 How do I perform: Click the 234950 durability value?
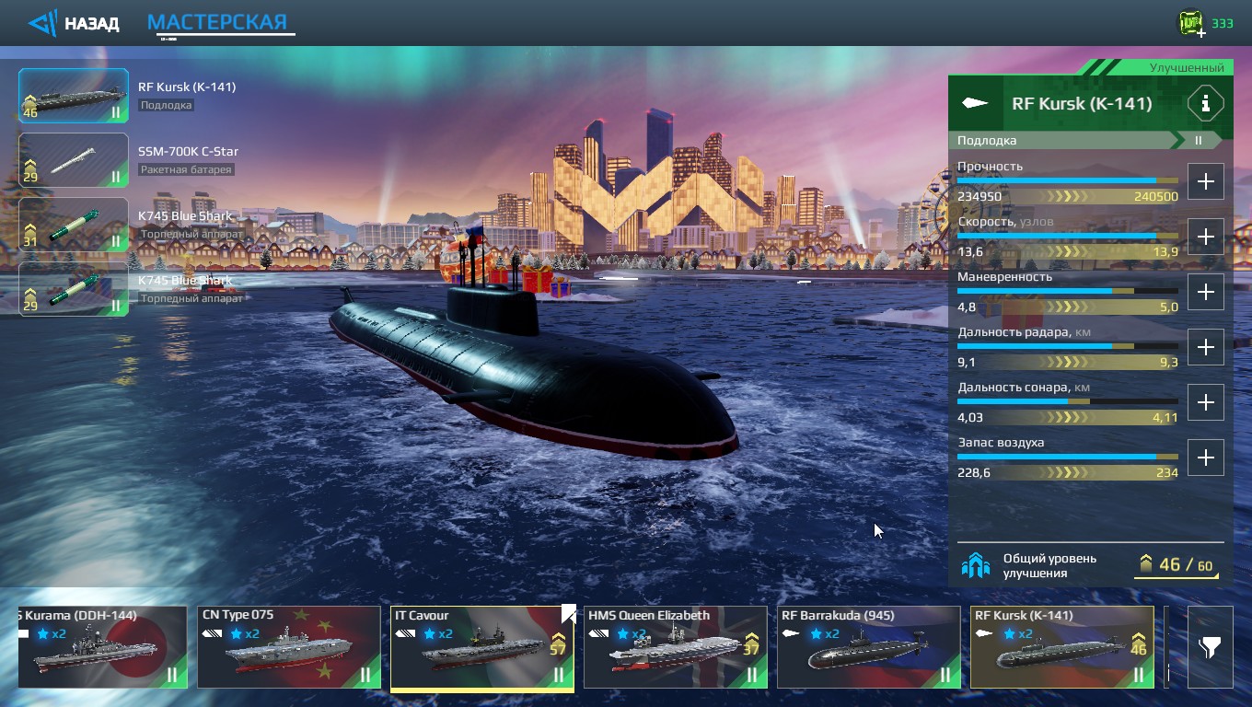click(x=980, y=197)
